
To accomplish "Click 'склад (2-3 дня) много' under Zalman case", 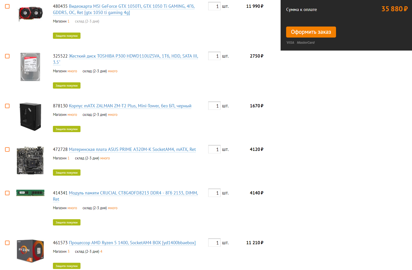I will 100,115.
